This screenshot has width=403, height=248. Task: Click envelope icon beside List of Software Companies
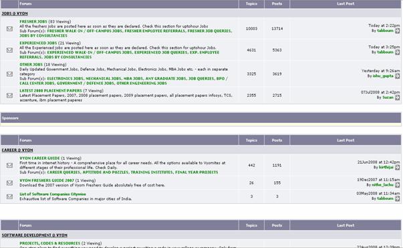(9, 197)
